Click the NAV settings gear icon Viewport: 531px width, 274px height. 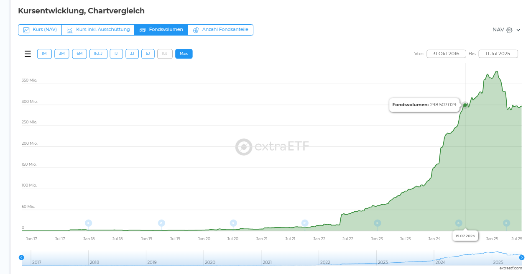point(509,30)
